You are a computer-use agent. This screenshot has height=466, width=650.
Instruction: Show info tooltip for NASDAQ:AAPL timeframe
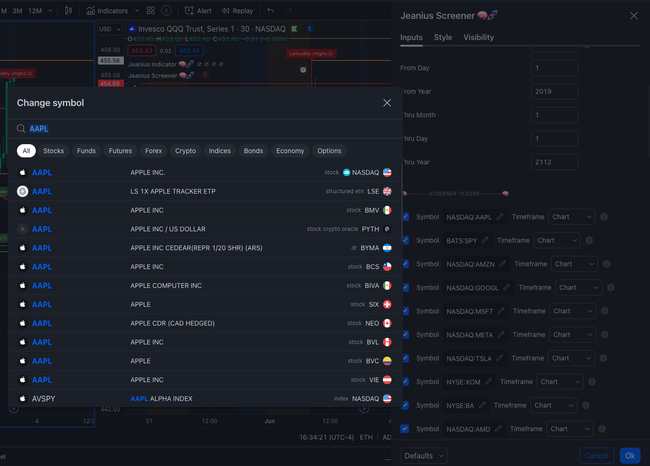[x=604, y=217]
